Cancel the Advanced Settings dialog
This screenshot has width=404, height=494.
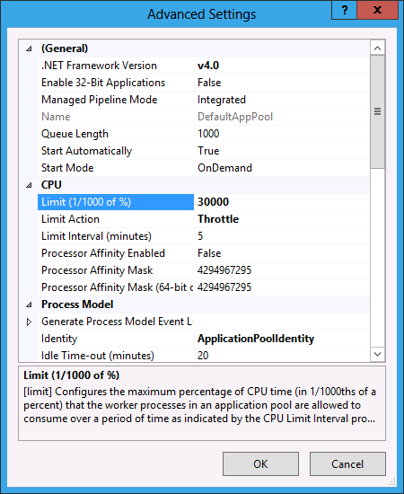[347, 464]
